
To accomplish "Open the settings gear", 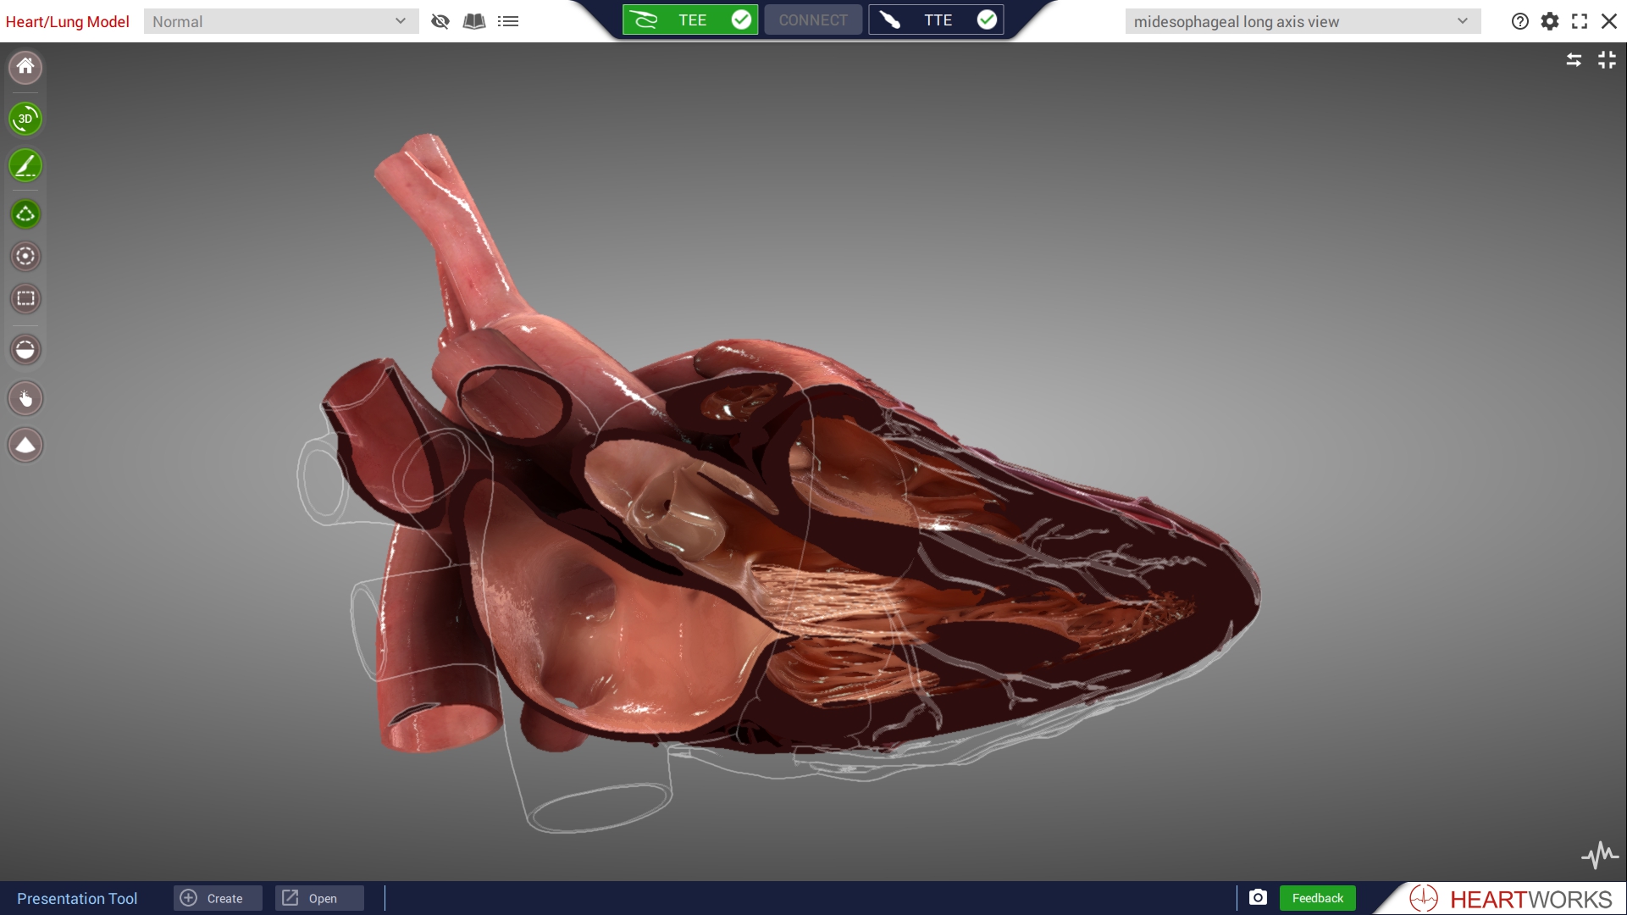I will tap(1550, 21).
